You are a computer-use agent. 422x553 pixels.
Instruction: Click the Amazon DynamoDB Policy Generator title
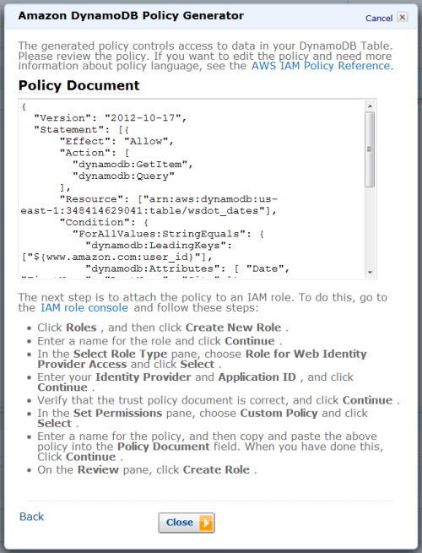(131, 16)
